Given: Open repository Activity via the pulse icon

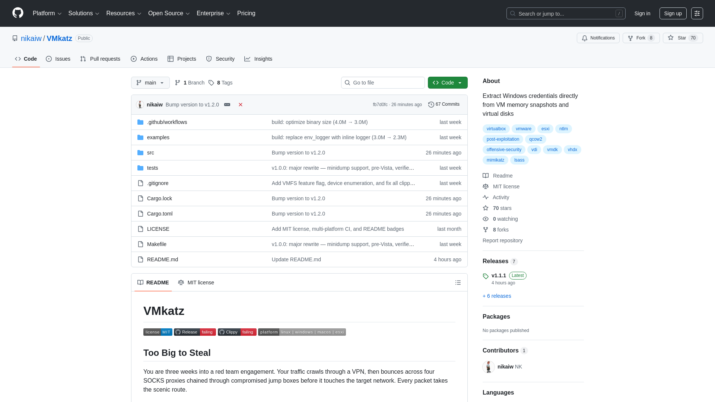Looking at the screenshot, I should 485,197.
